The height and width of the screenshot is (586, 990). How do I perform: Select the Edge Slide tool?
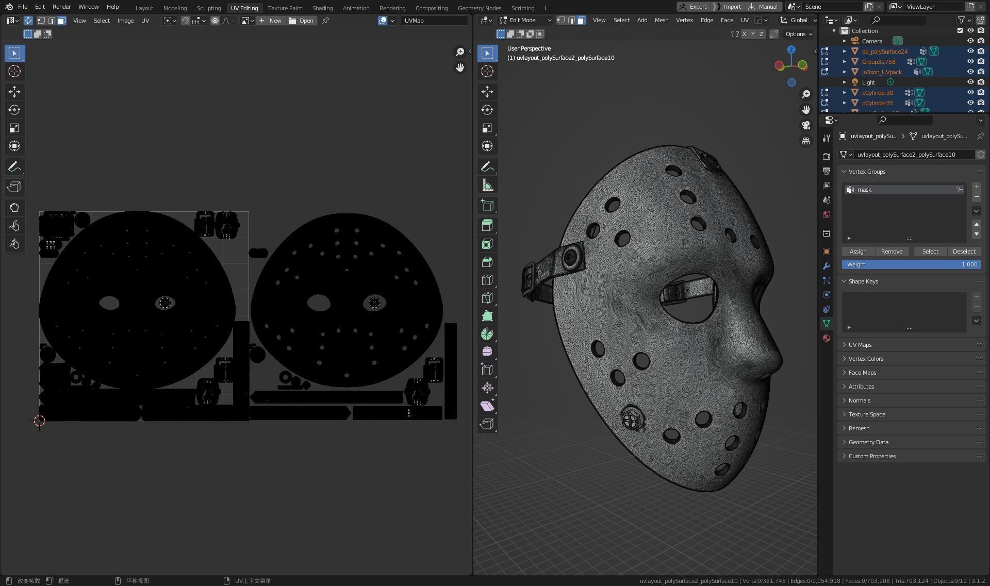coord(487,370)
